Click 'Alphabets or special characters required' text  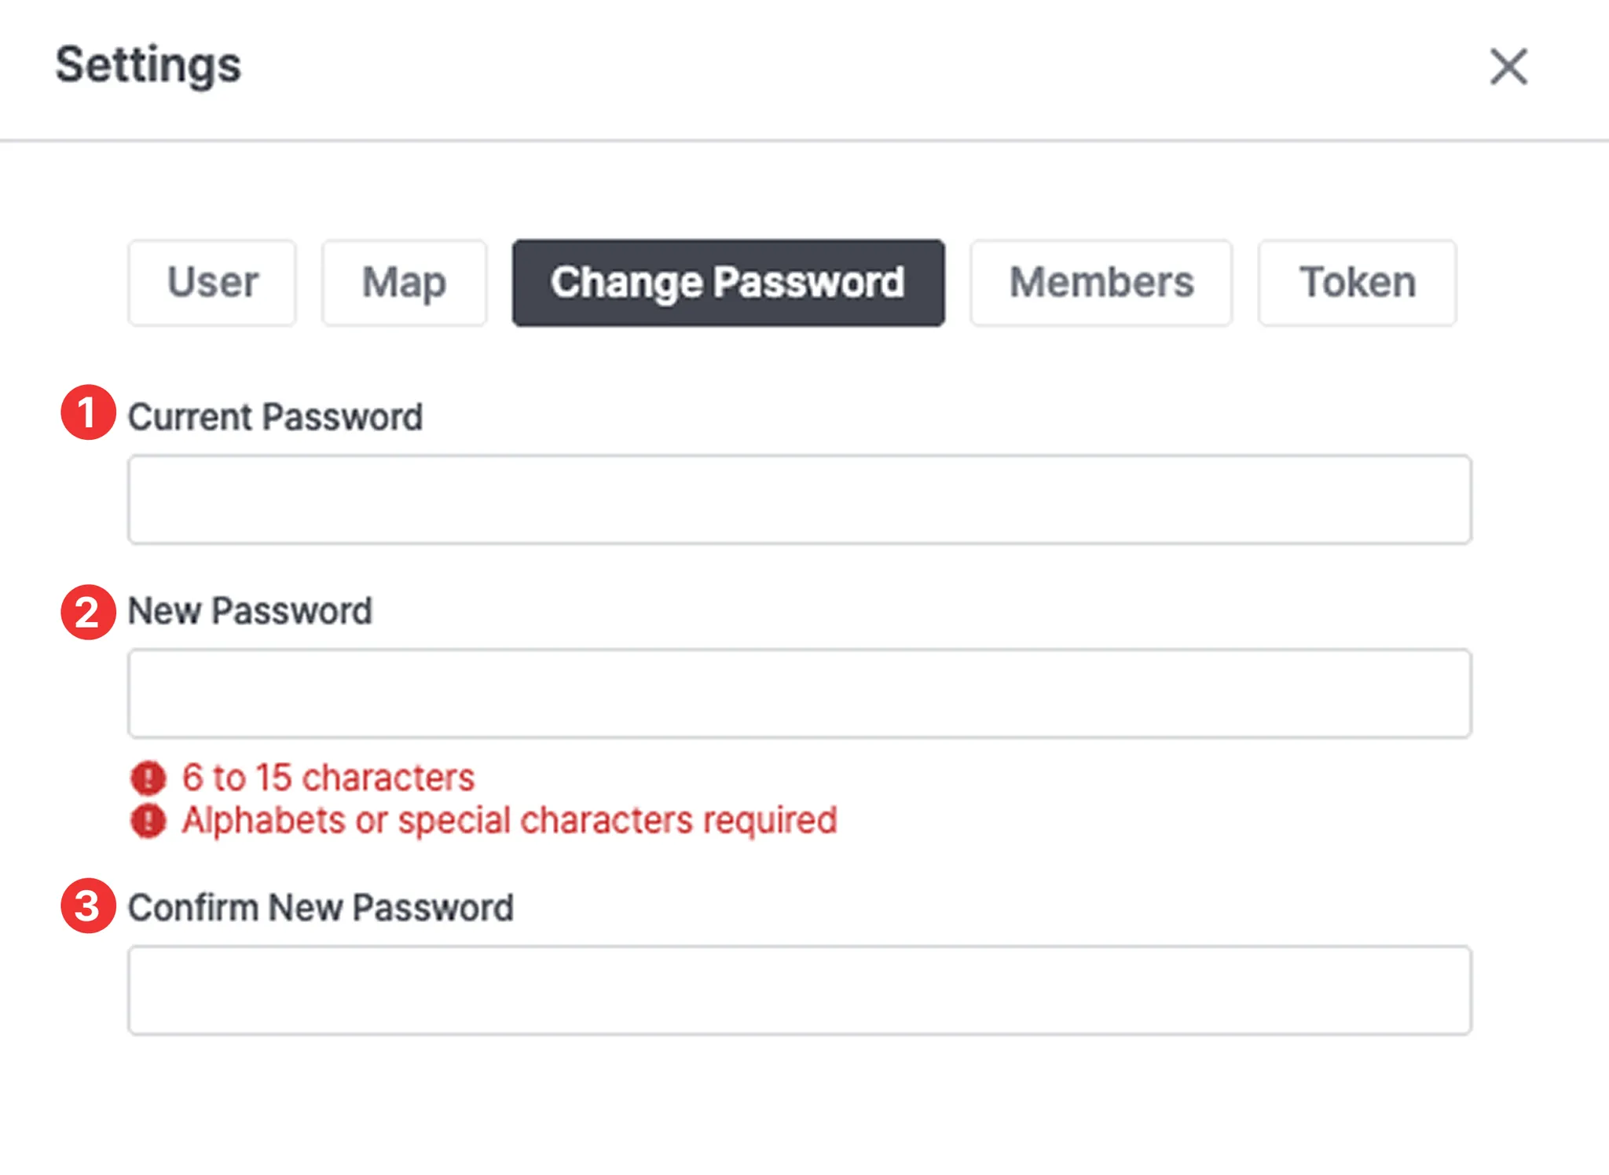point(509,821)
